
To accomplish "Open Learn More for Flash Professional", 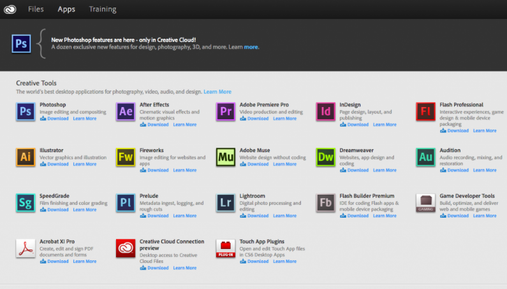I will click(x=485, y=130).
